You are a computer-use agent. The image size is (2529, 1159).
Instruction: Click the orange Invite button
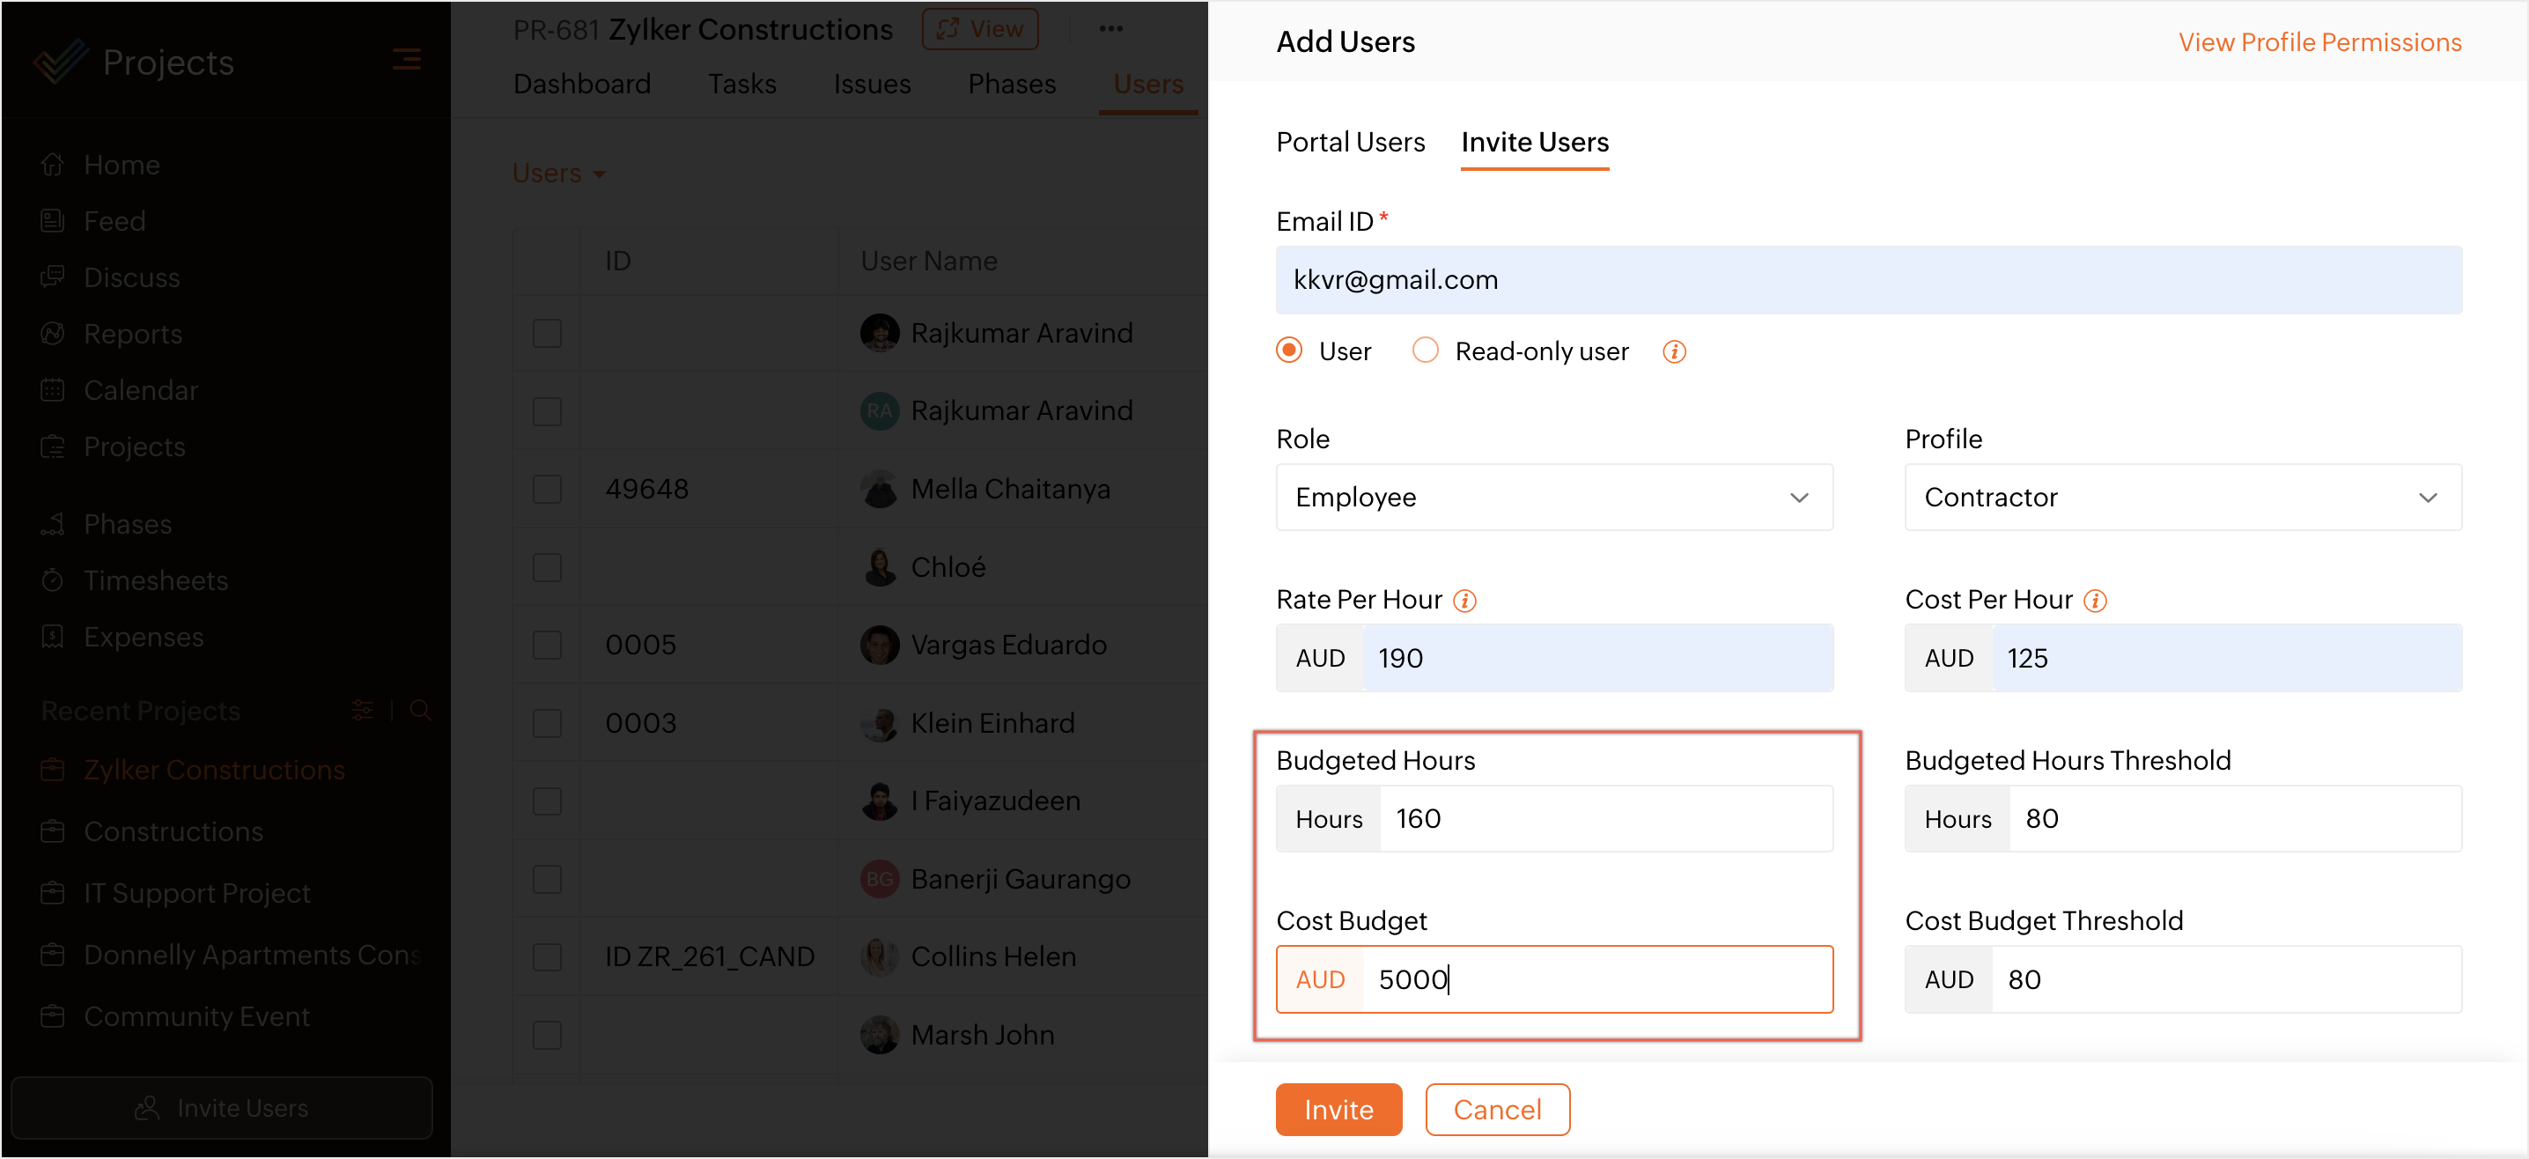(x=1338, y=1109)
